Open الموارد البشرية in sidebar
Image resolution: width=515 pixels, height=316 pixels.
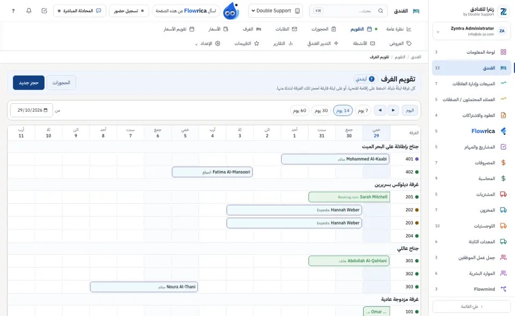(472, 273)
